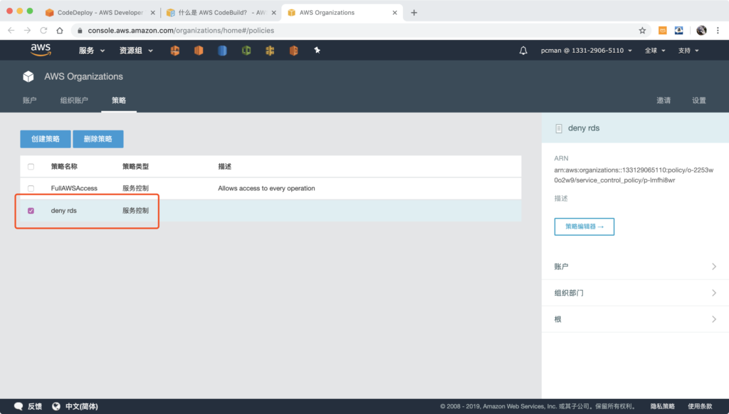Click the 反馈 feedback link

point(34,406)
